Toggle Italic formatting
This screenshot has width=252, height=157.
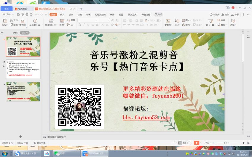pyautogui.click(x=84, y=25)
